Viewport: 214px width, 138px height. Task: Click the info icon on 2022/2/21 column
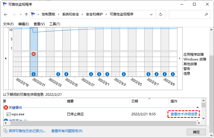pos(34,74)
